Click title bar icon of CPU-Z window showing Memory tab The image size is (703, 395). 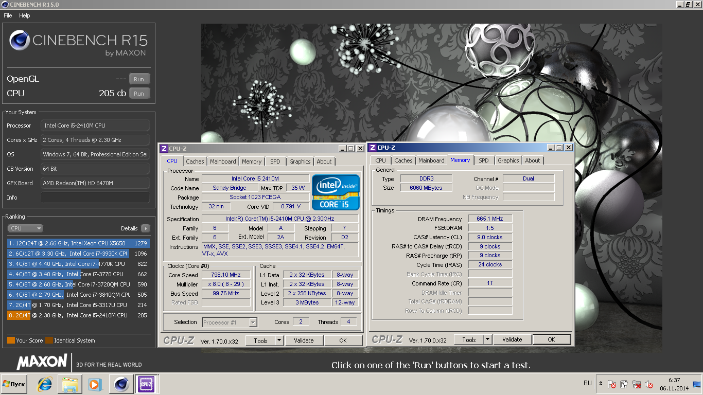(x=373, y=148)
